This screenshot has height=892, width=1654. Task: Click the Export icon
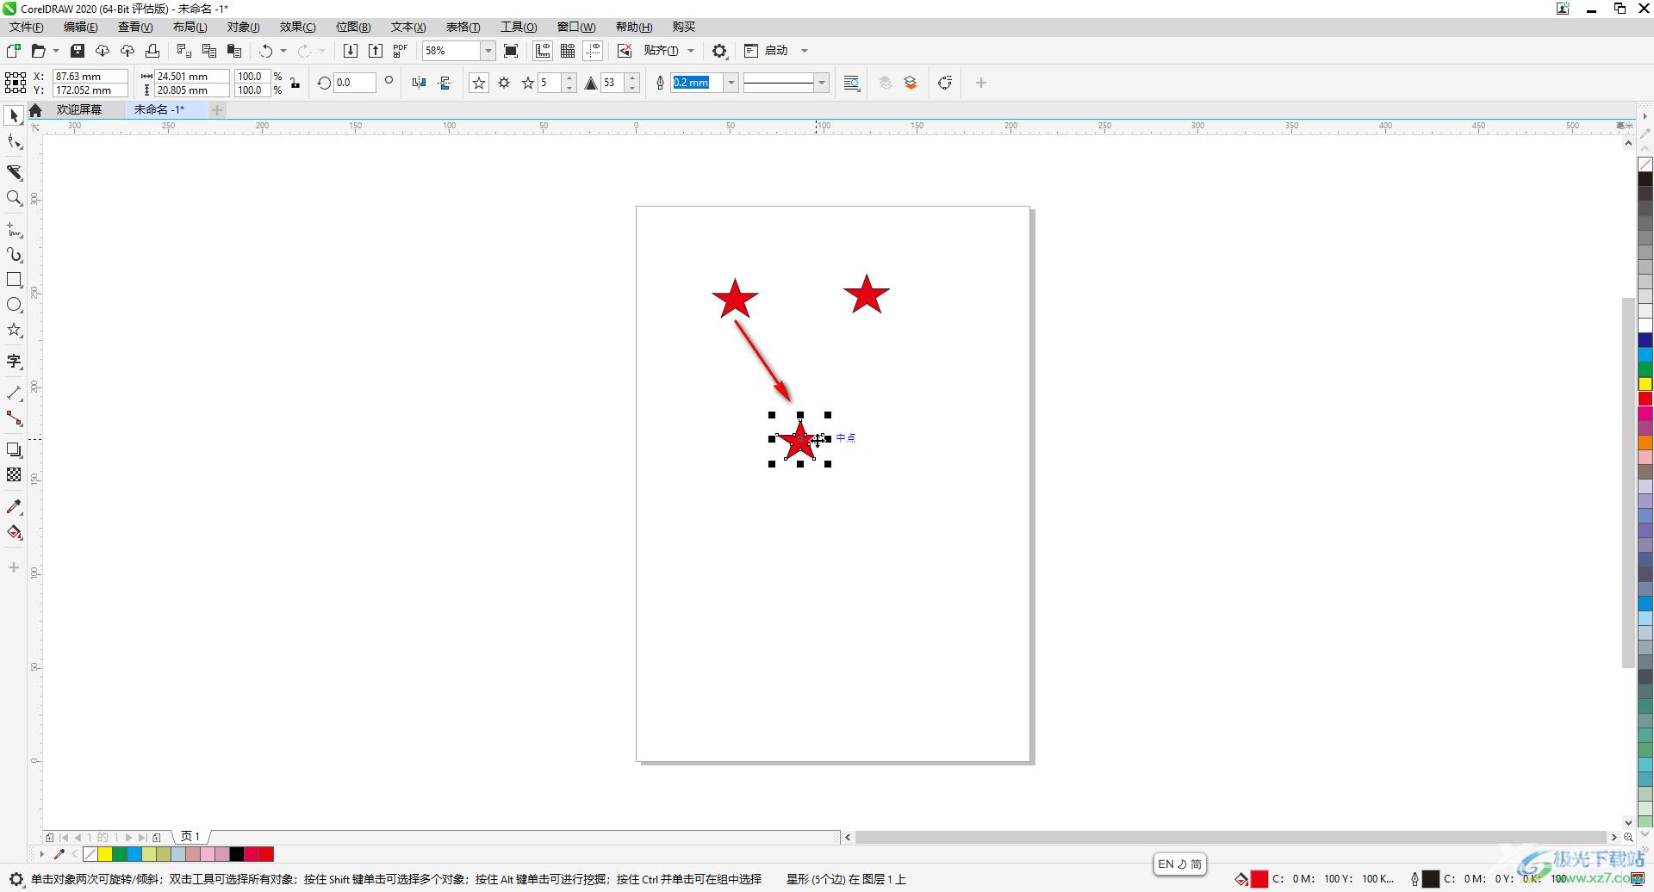[376, 51]
